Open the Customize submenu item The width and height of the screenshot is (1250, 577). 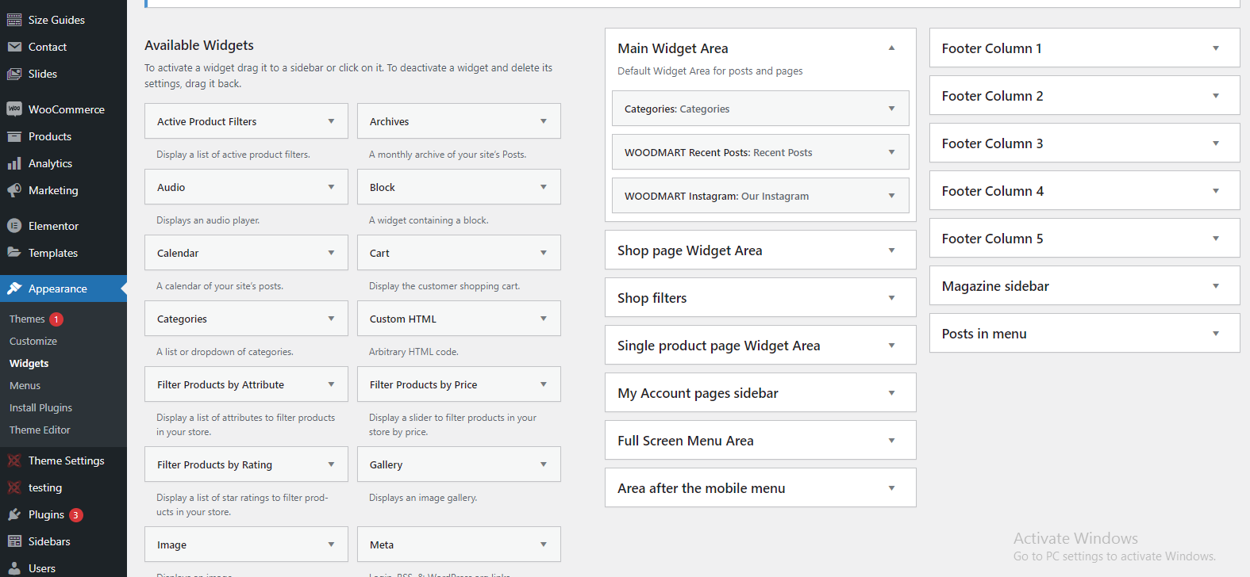click(x=33, y=341)
